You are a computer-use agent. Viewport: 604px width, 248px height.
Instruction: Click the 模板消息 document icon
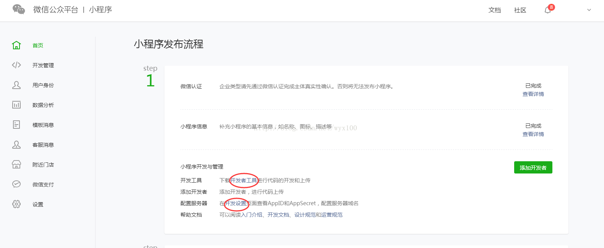click(16, 125)
